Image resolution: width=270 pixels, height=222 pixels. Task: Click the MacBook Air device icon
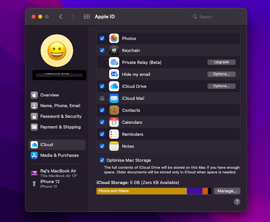[34, 173]
